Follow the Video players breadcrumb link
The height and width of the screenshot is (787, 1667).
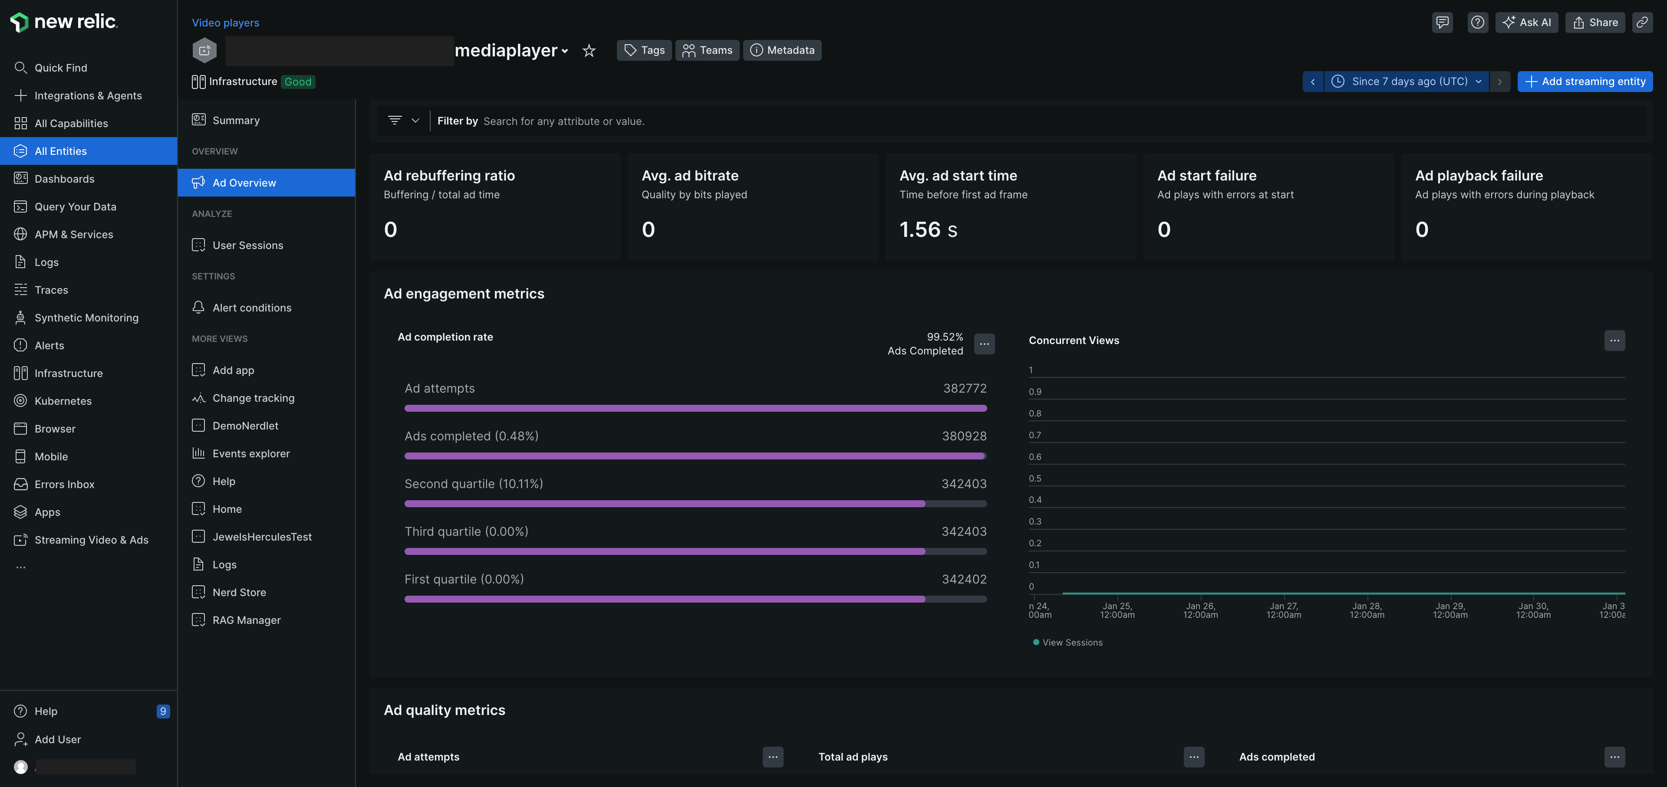(x=225, y=23)
